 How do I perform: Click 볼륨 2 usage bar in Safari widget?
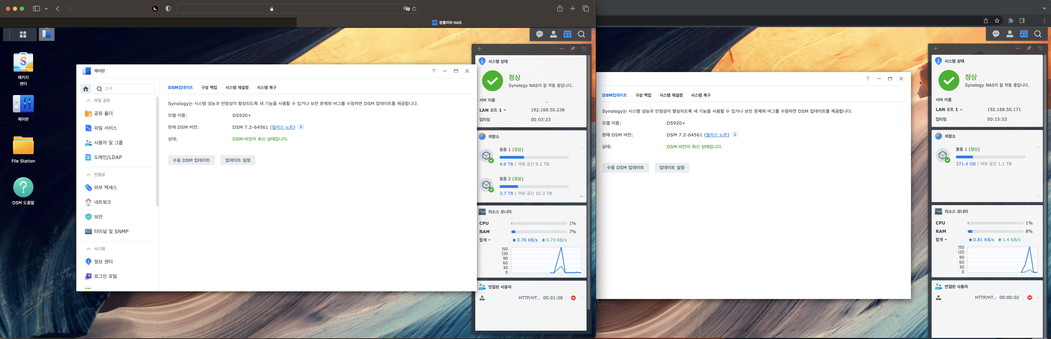coord(534,187)
